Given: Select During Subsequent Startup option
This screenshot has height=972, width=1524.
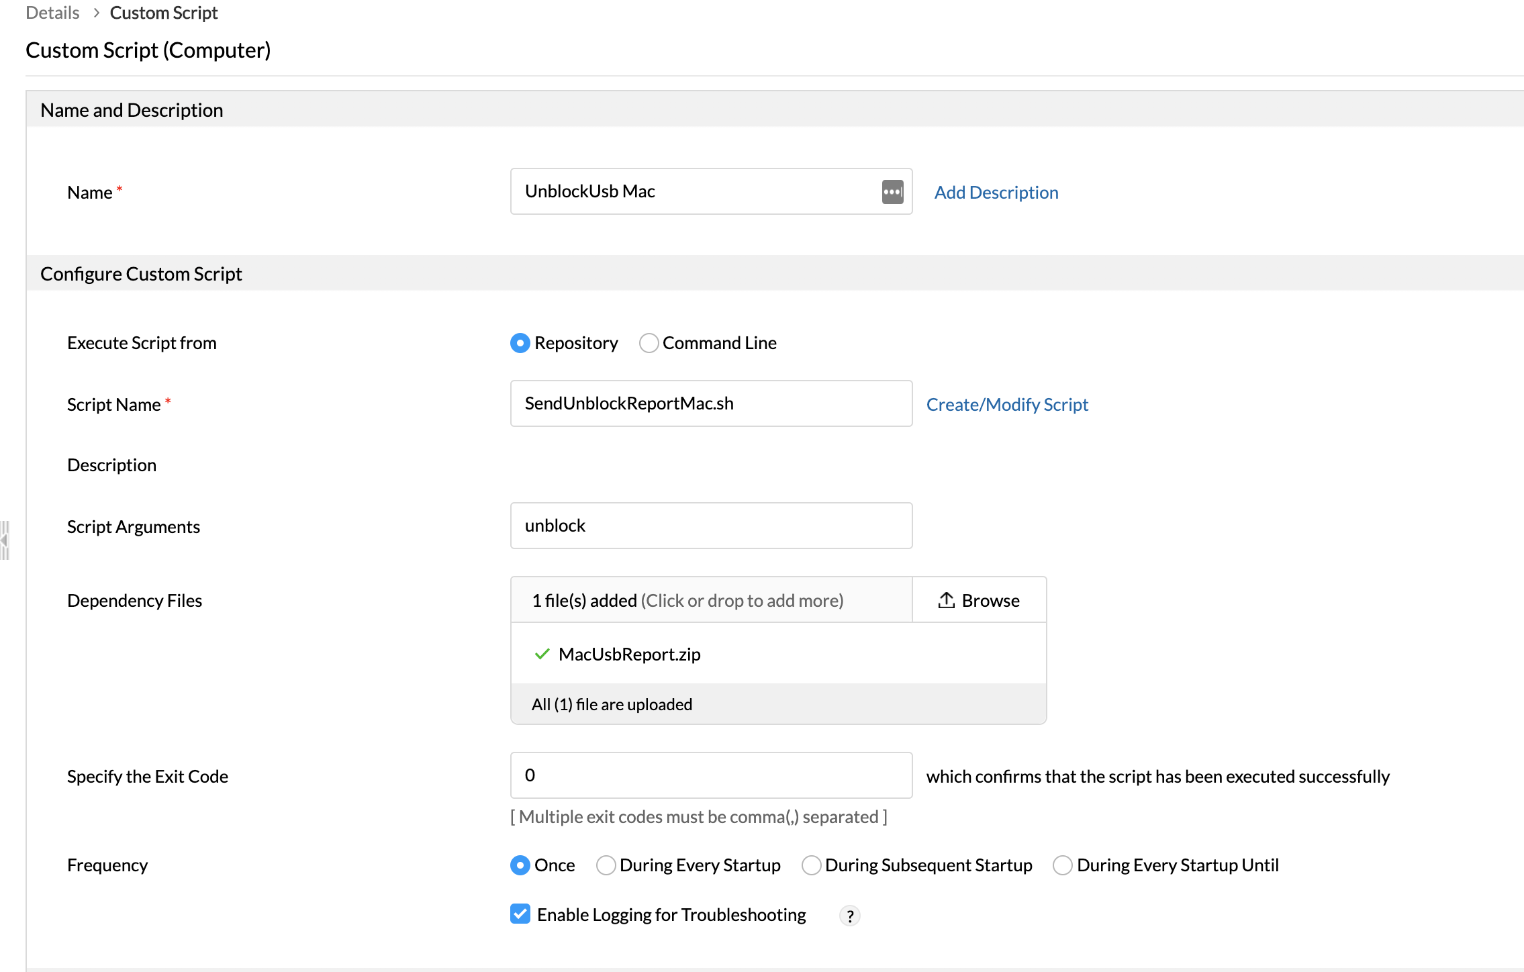Looking at the screenshot, I should (x=811, y=865).
